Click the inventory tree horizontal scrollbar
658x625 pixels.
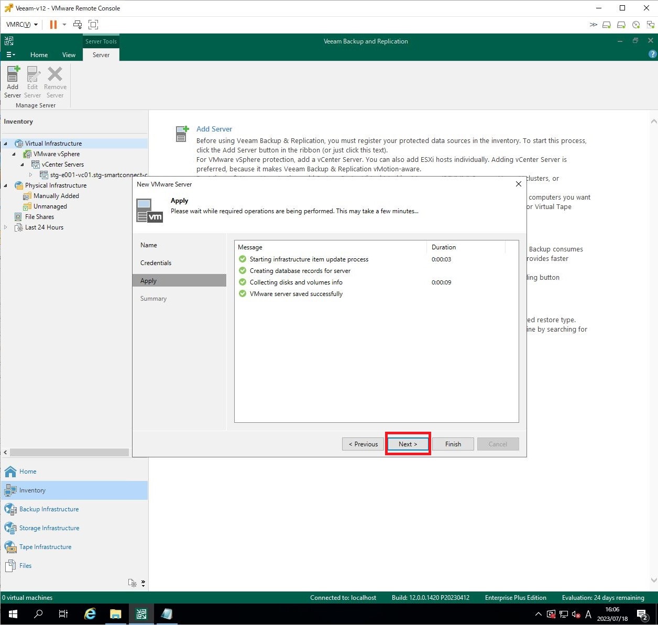pyautogui.click(x=69, y=452)
